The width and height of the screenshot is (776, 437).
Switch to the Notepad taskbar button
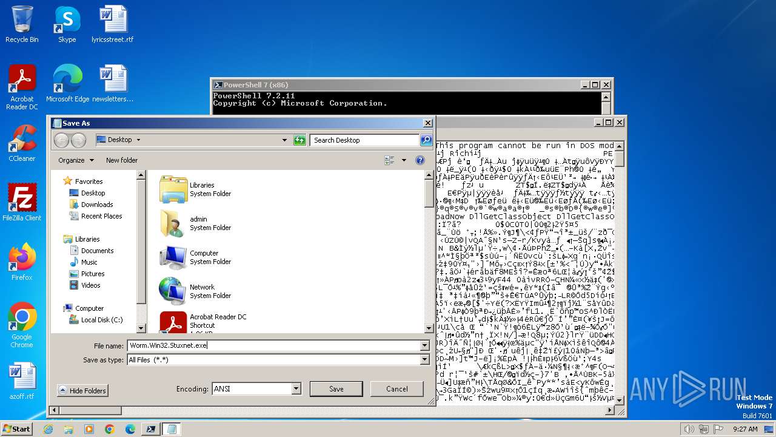172,429
